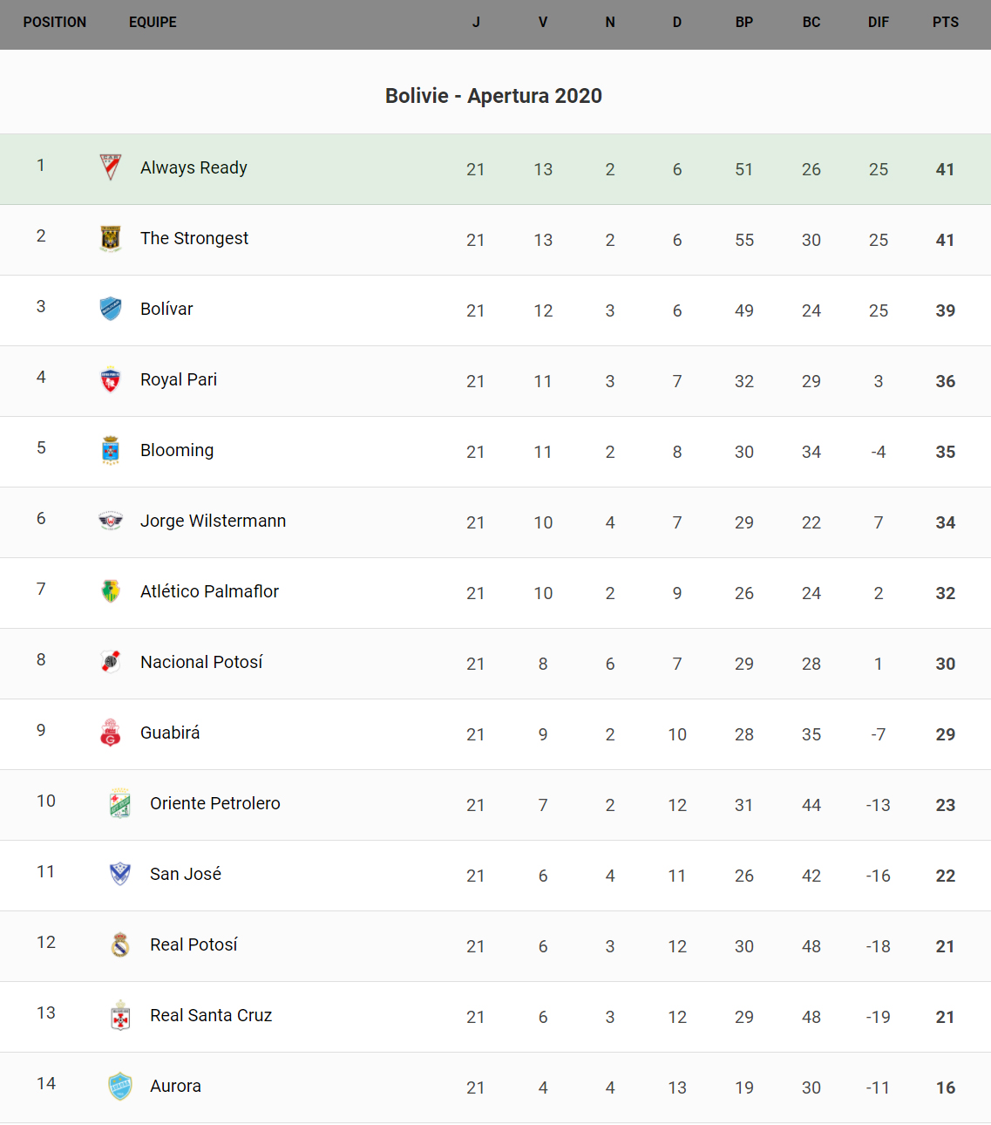
Task: Click the Jorge Wilstermann winged logo
Action: tap(111, 521)
